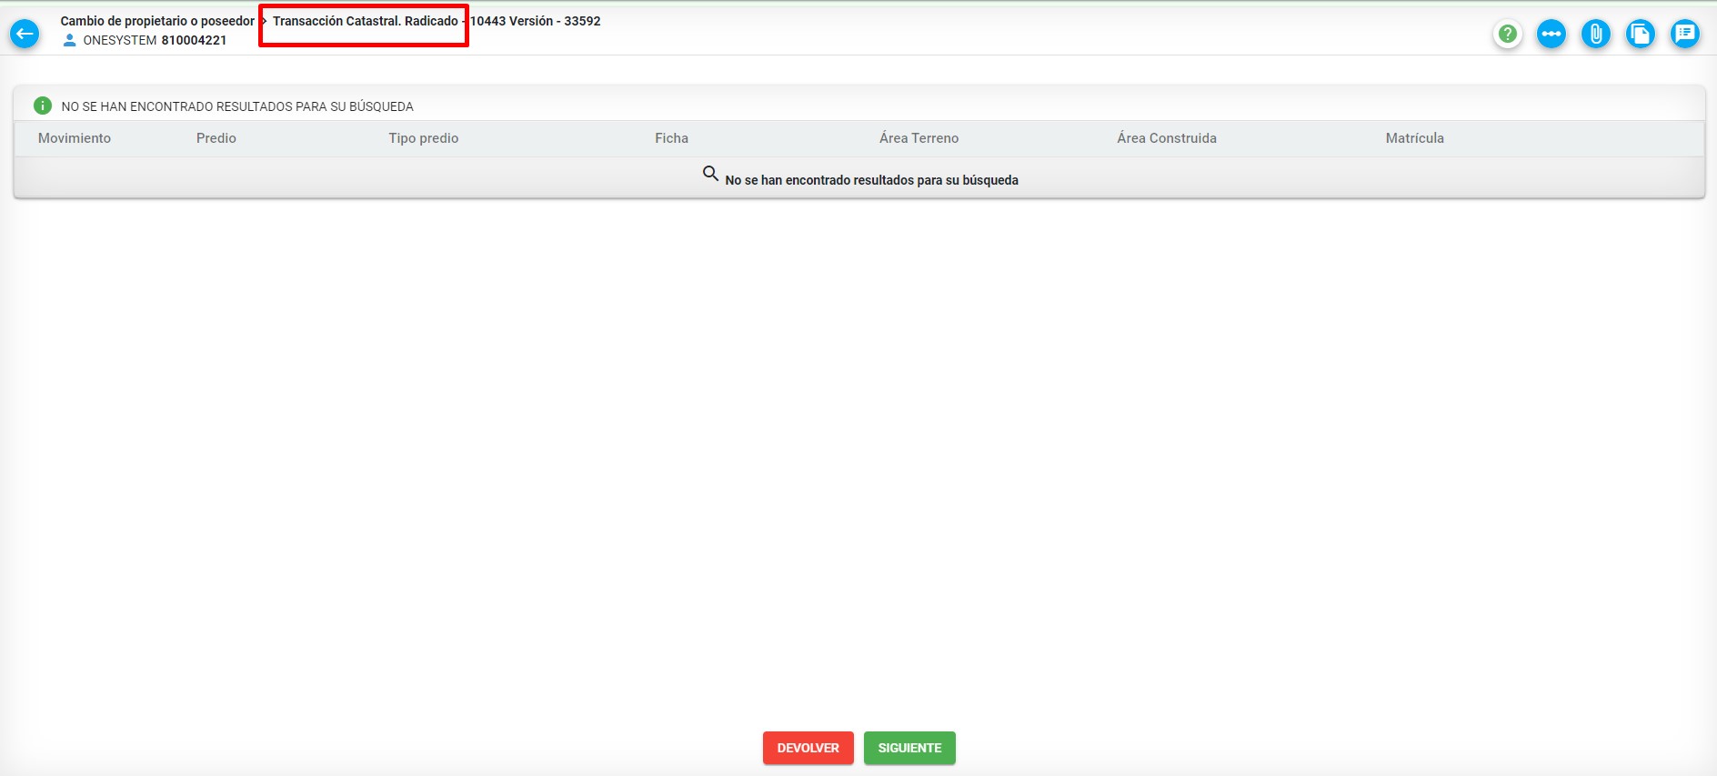
Task: Sort by the Predio column header
Action: coord(216,138)
